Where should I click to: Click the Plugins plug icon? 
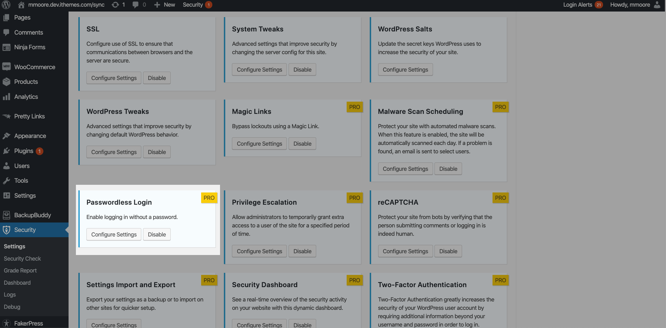(x=6, y=151)
